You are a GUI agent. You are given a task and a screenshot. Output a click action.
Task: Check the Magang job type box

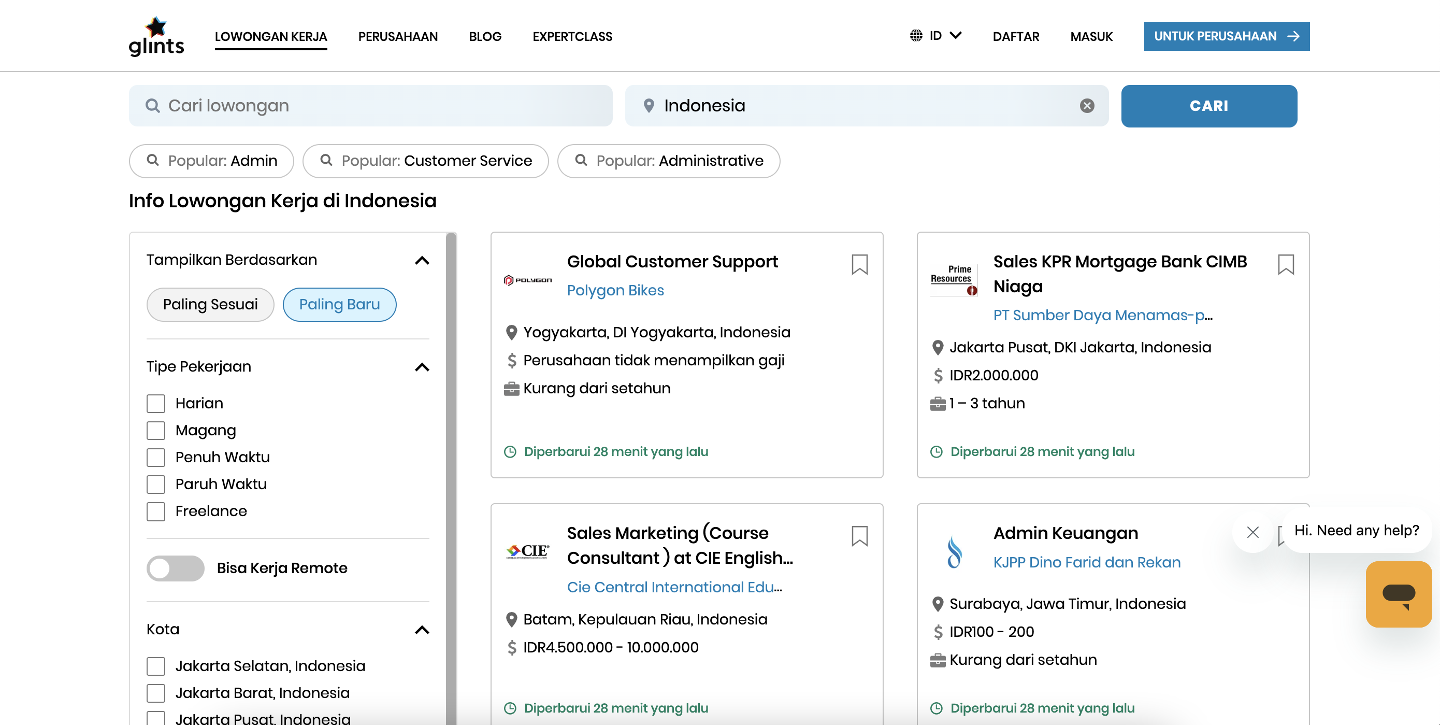[x=156, y=430]
